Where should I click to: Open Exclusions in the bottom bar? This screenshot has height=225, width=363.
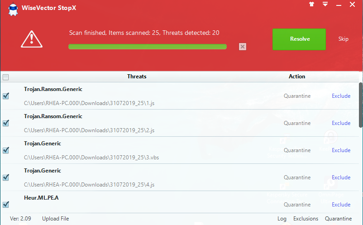306,219
